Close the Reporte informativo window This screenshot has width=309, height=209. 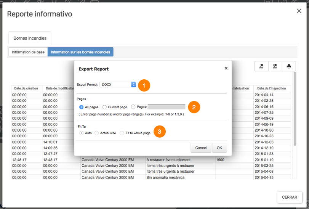coord(299,11)
